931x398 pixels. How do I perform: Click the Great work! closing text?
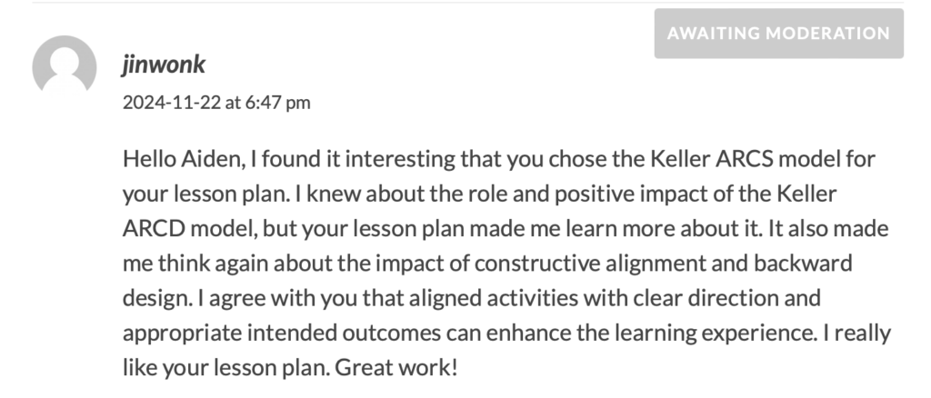pos(396,368)
